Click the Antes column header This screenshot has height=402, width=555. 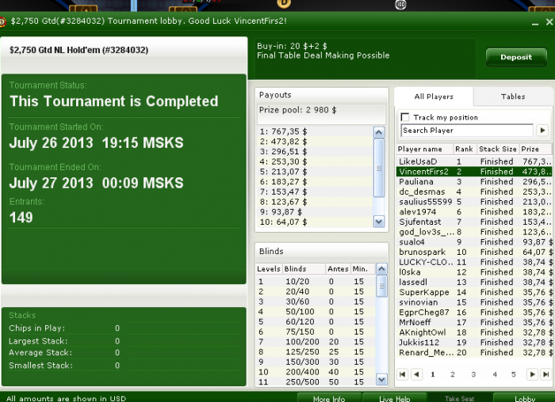[338, 269]
